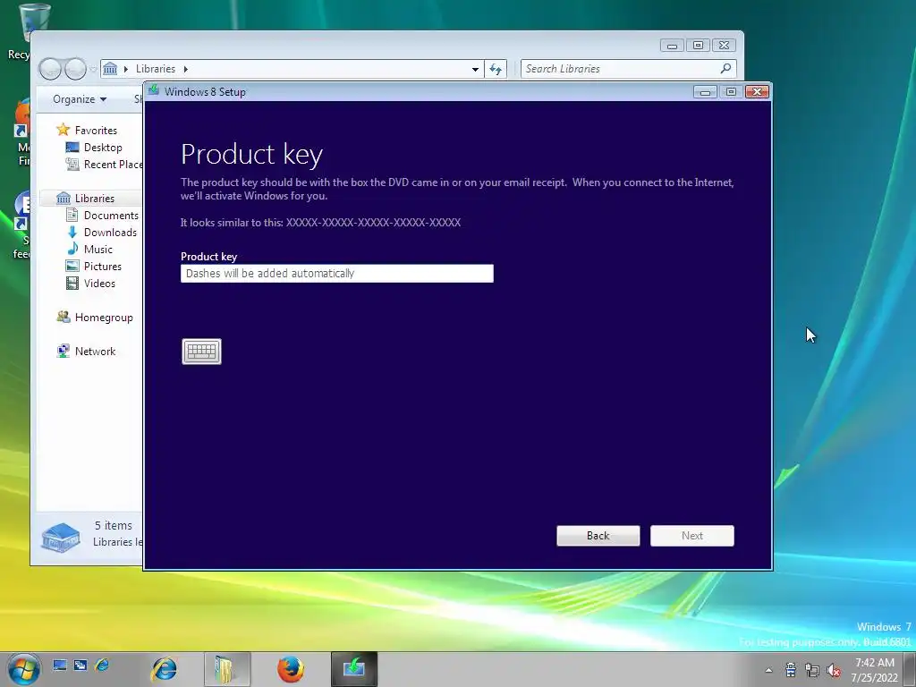Expand the root arrow before Libraries breadcrumb
Image resolution: width=916 pixels, height=687 pixels.
coord(125,69)
